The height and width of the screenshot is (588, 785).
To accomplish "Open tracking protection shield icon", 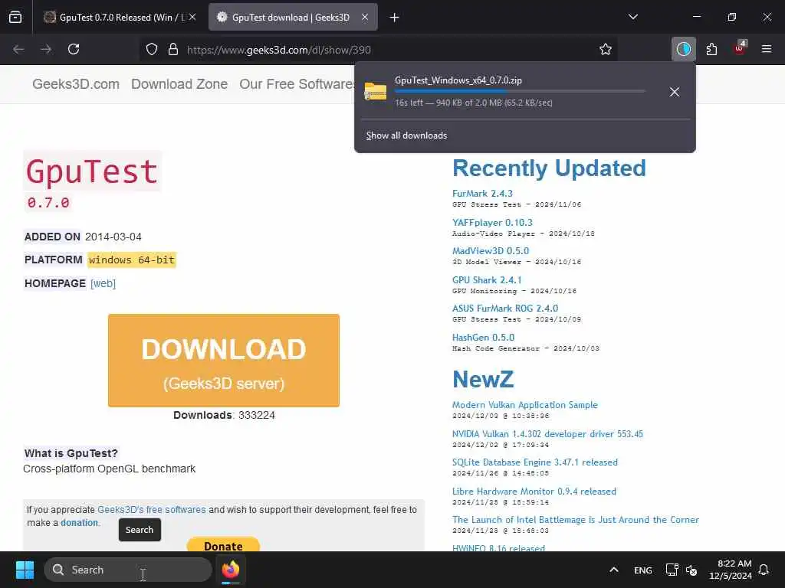I will pos(152,49).
